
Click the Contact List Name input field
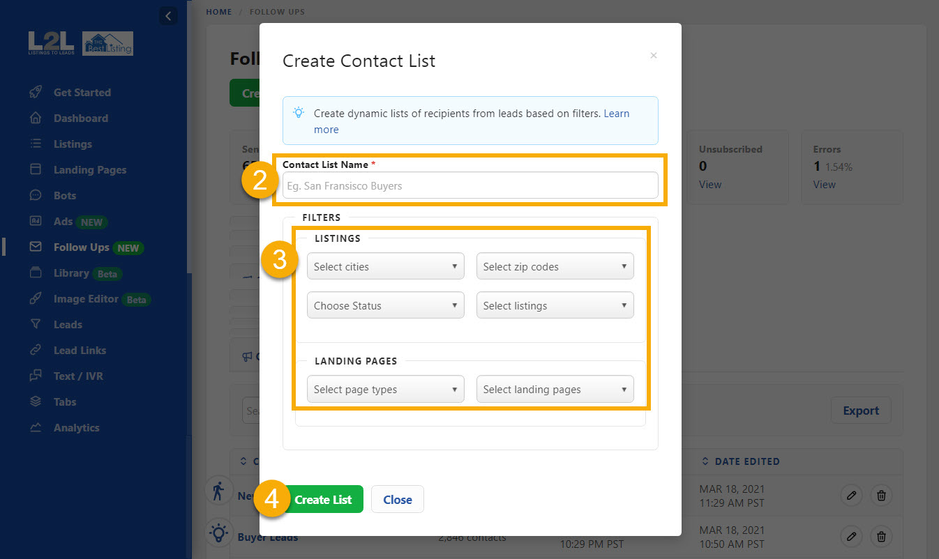click(469, 185)
